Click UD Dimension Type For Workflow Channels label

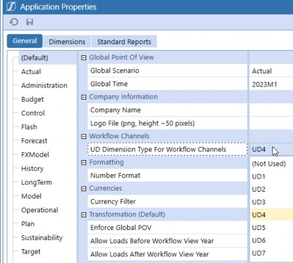point(158,149)
